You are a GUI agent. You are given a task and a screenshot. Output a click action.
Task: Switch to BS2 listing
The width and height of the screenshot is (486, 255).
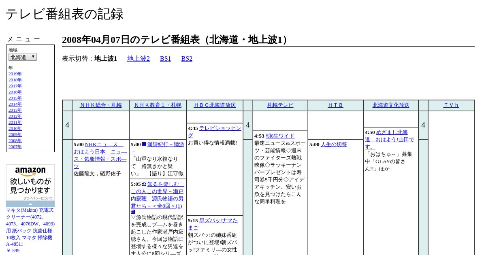click(x=187, y=59)
